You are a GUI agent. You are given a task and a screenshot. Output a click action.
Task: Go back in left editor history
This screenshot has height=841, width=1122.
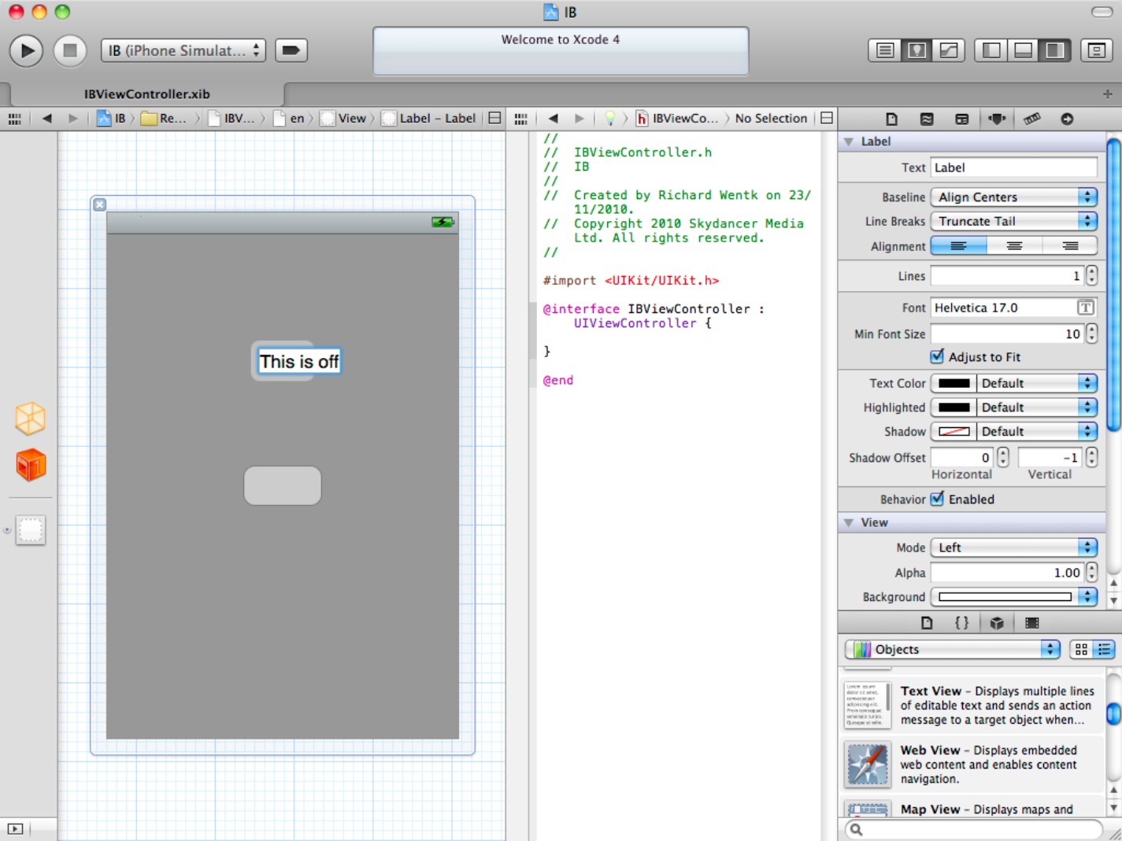[47, 118]
